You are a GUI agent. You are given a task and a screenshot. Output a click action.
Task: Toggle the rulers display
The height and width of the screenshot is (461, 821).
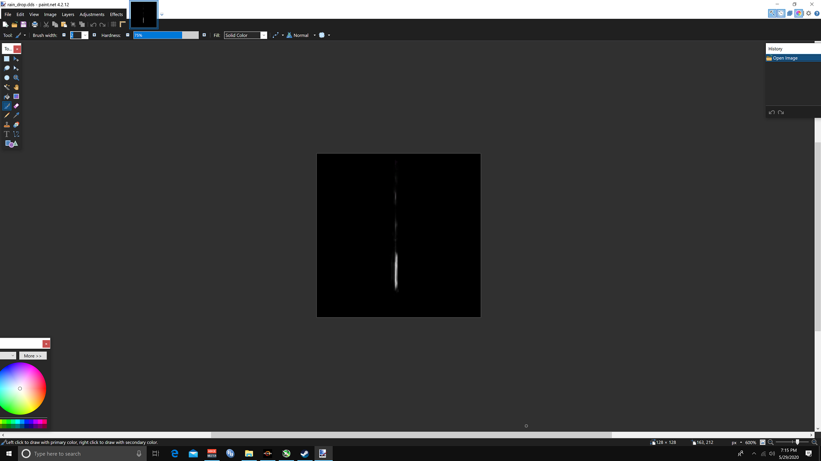123,24
